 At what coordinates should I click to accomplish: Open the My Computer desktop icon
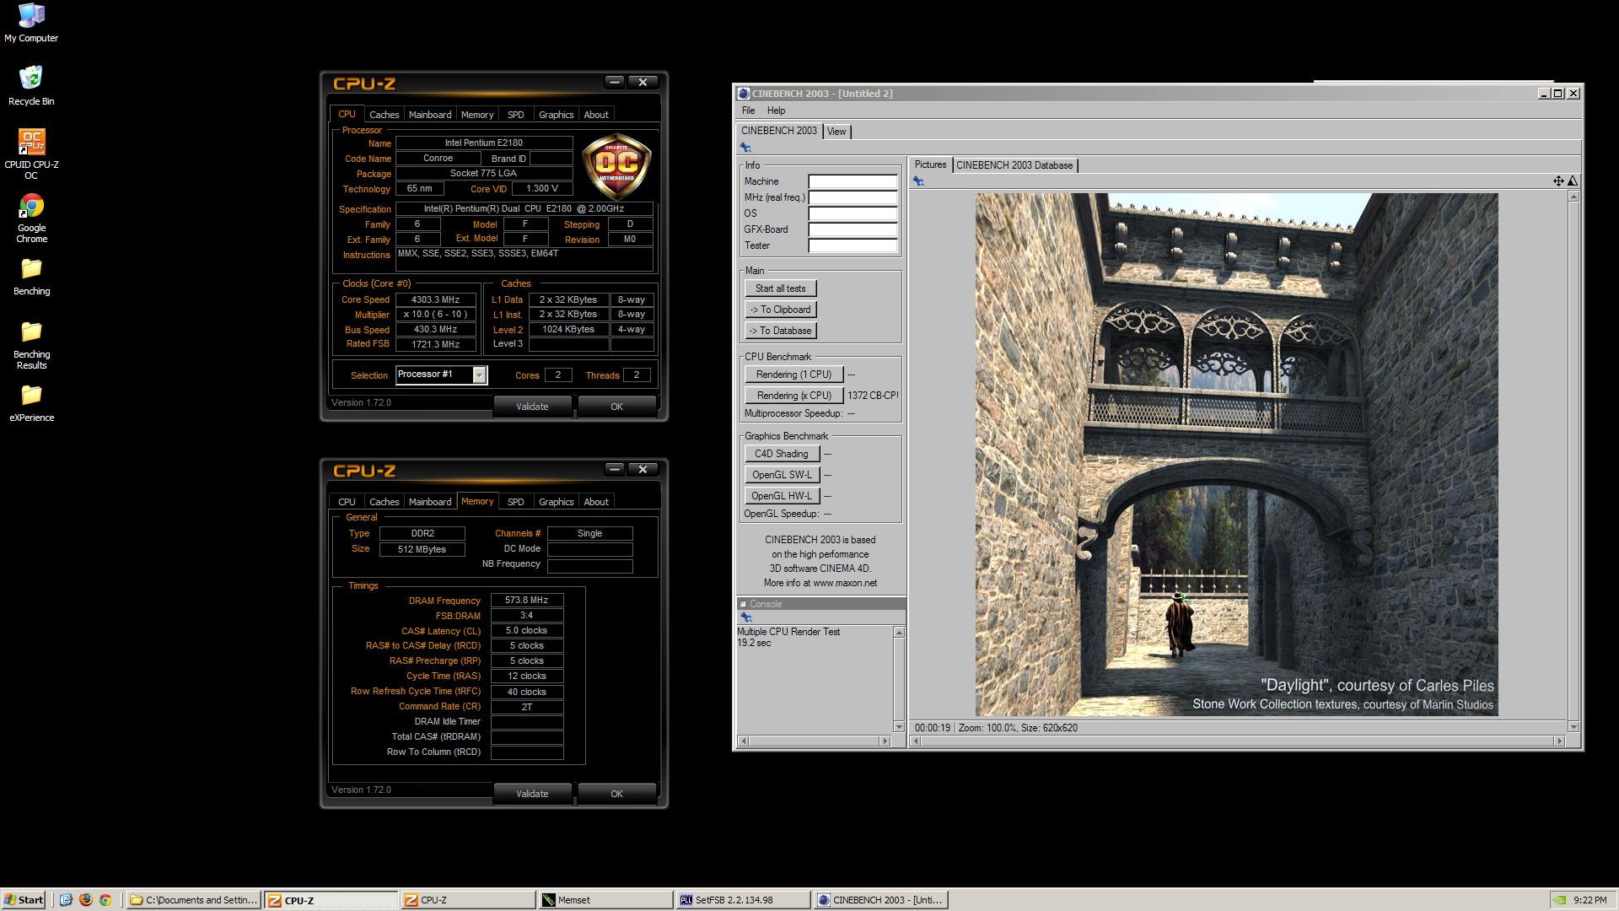pos(31,23)
